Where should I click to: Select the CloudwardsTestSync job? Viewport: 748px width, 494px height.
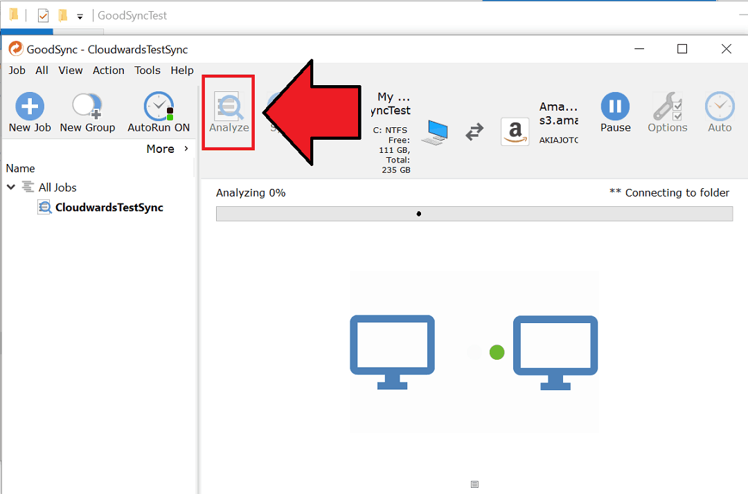click(109, 208)
